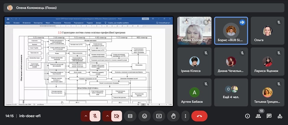
Task: Open video settings arrow next to camera
Action: click(x=107, y=116)
